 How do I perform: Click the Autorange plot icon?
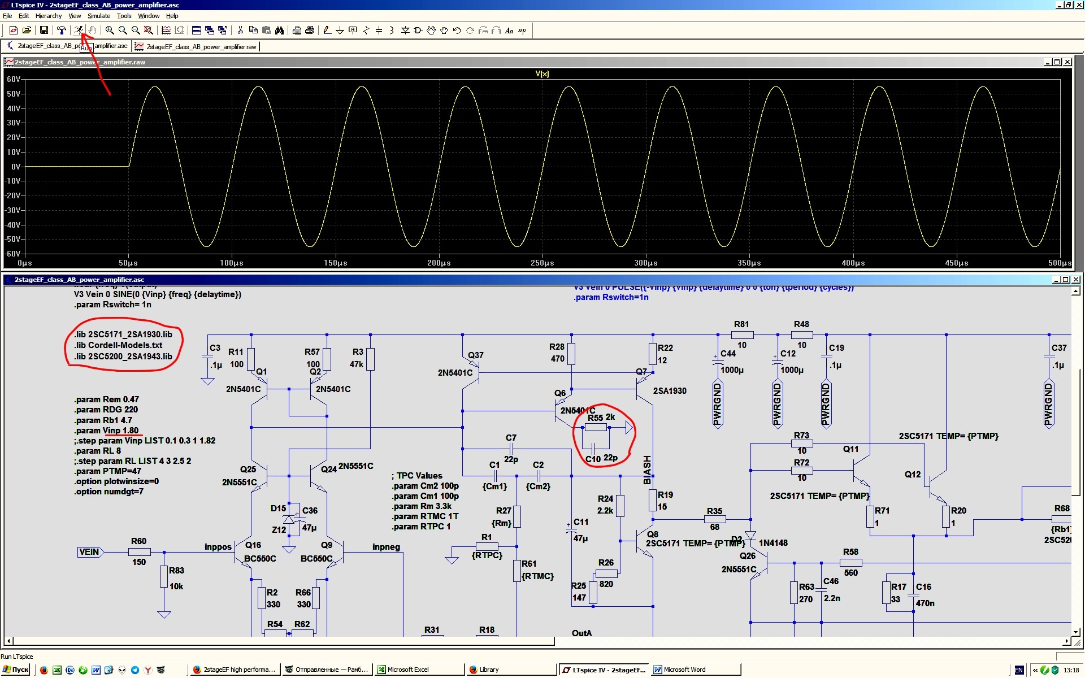(x=166, y=30)
